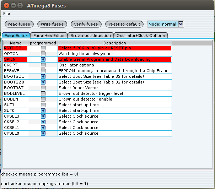
Task: Select the CKSEL2 name cell
Action: click(16, 122)
